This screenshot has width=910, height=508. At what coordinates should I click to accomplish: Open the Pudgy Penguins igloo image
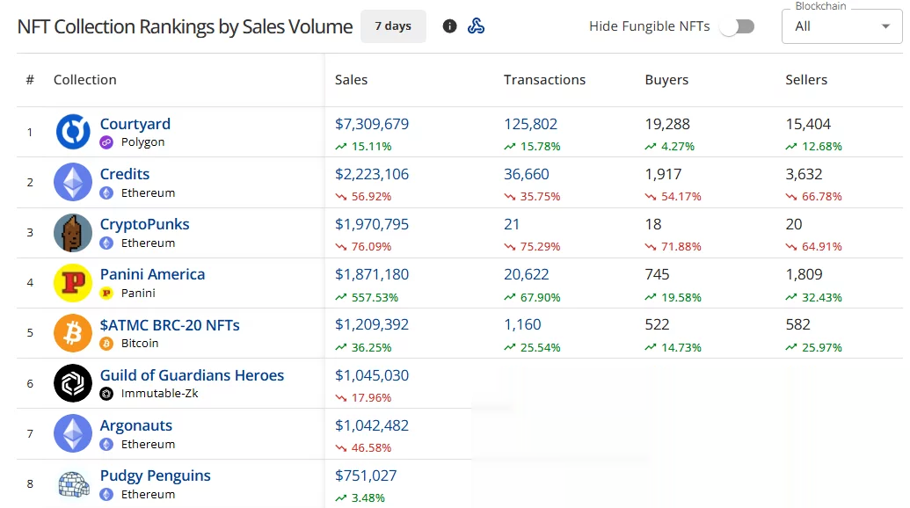74,483
